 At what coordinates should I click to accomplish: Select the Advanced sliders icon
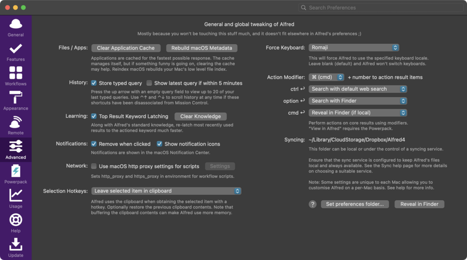click(16, 146)
